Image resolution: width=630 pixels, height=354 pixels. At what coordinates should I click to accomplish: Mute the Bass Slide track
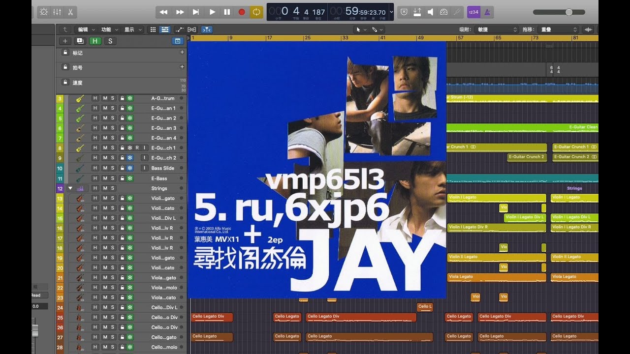pyautogui.click(x=105, y=168)
